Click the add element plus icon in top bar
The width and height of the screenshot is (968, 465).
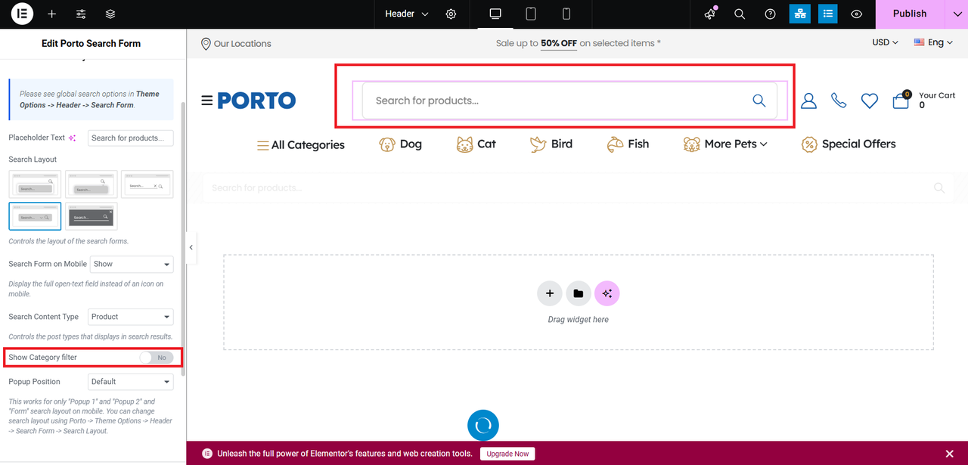pyautogui.click(x=51, y=14)
